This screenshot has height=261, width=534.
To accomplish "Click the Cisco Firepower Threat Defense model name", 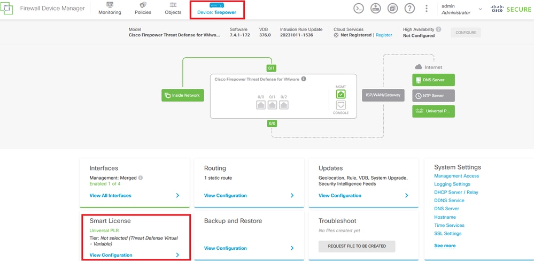I will click(174, 35).
